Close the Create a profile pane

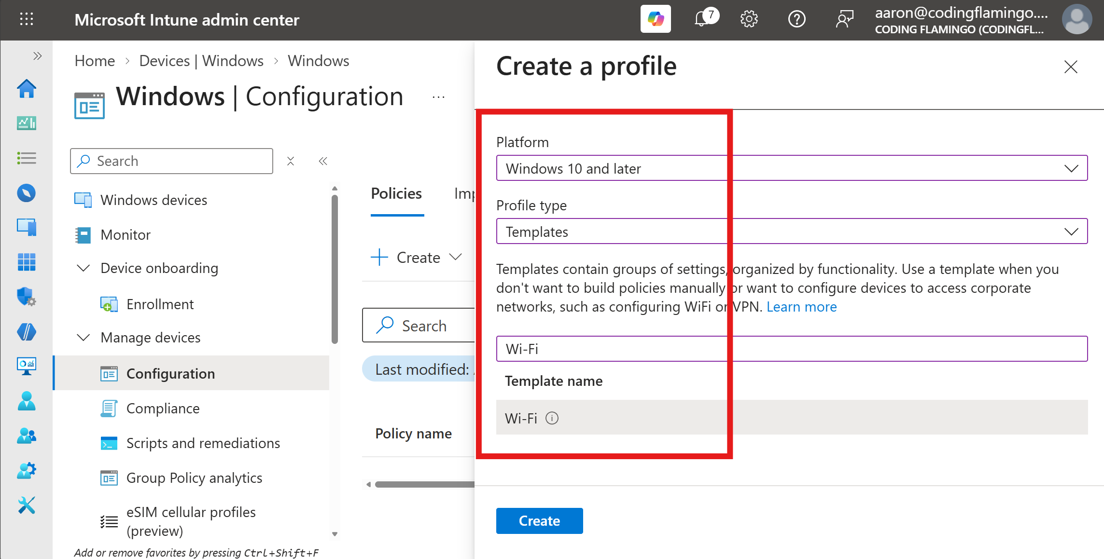[1070, 67]
